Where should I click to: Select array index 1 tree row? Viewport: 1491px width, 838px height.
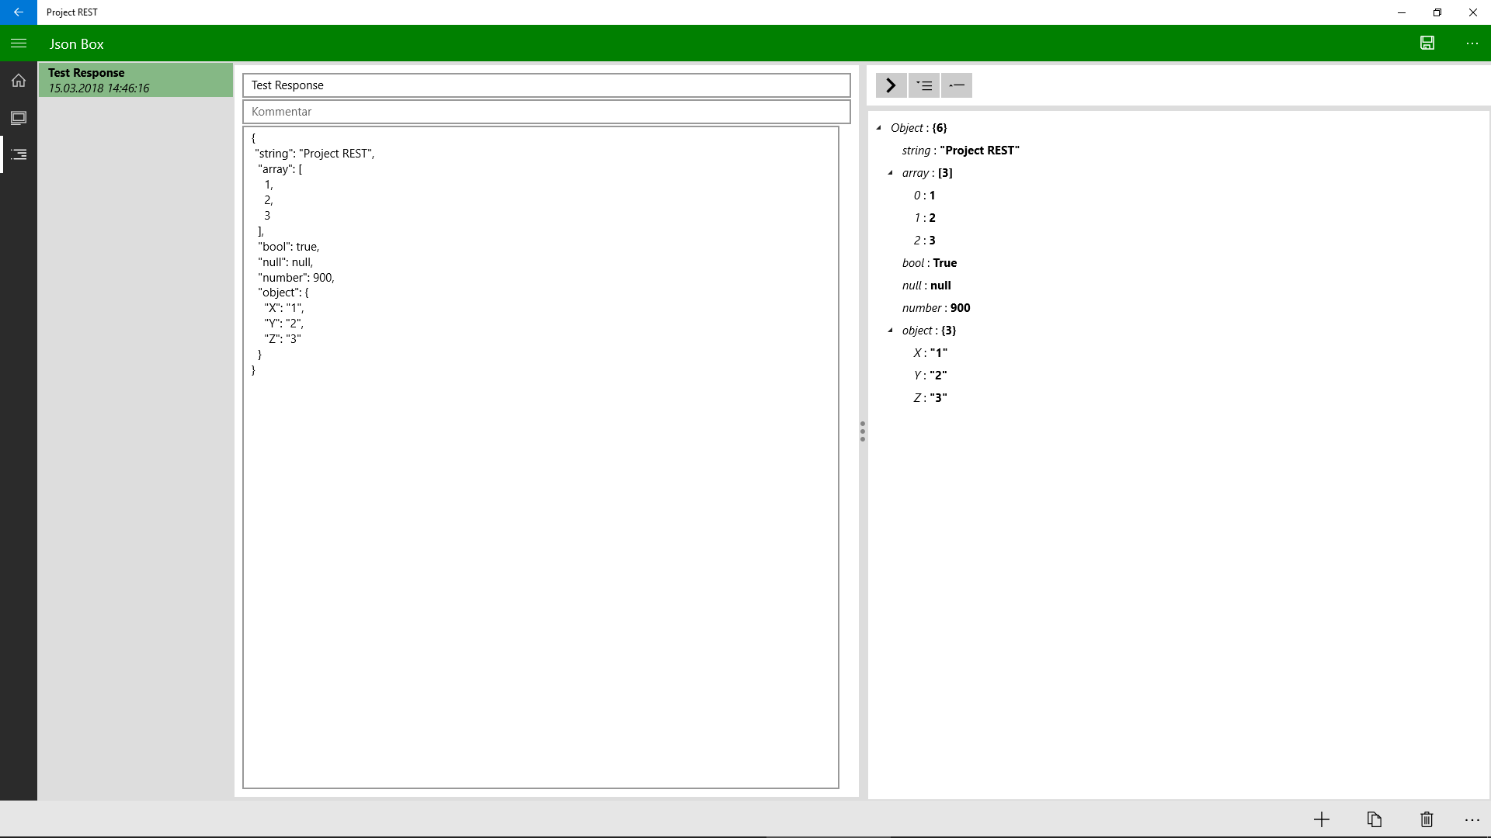924,218
